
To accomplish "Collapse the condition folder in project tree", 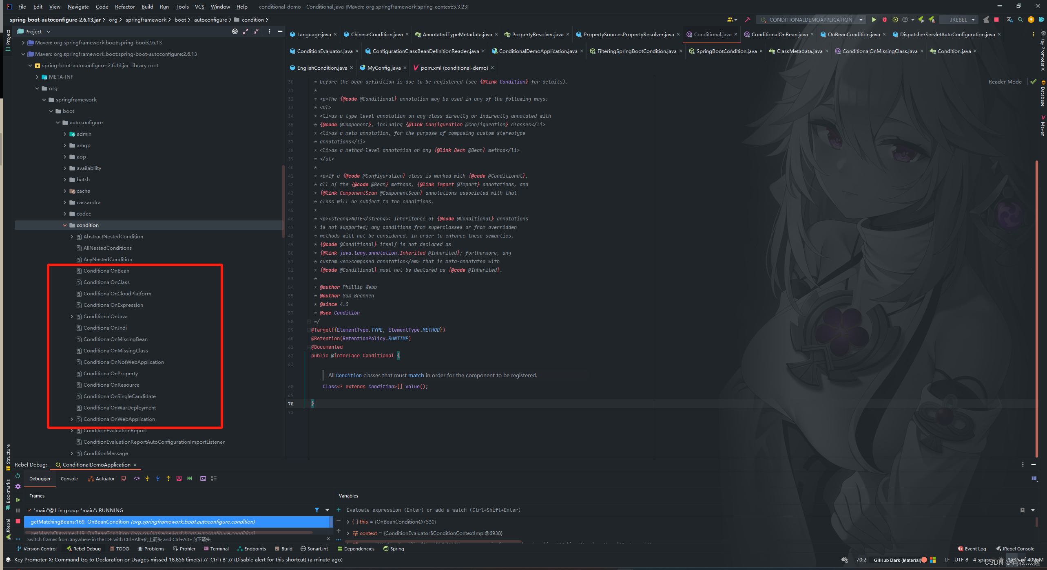I will coord(65,225).
